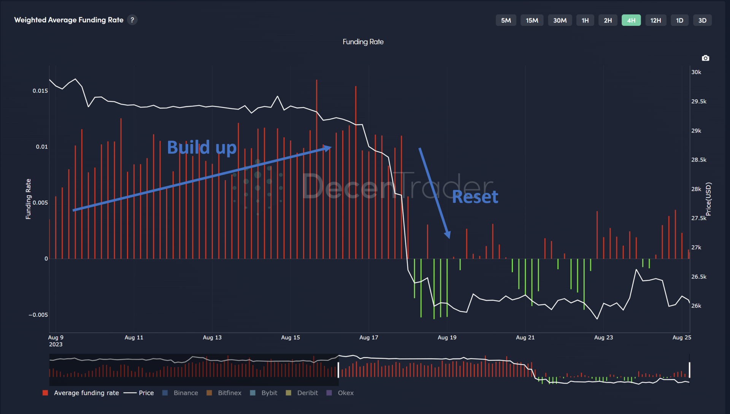Choose the 30M interval button
Image resolution: width=730 pixels, height=414 pixels.
560,21
